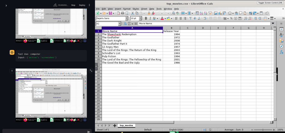This screenshot has height=133, width=285.
Task: Click the Sort Descending icon
Action: pos(206,13)
